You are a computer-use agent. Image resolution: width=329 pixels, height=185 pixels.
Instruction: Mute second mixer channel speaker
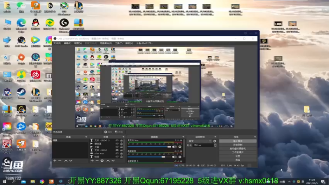point(174,157)
